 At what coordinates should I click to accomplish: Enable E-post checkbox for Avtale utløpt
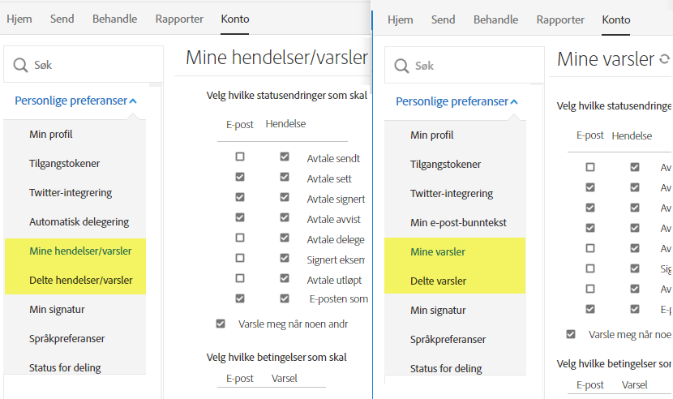pyautogui.click(x=240, y=278)
